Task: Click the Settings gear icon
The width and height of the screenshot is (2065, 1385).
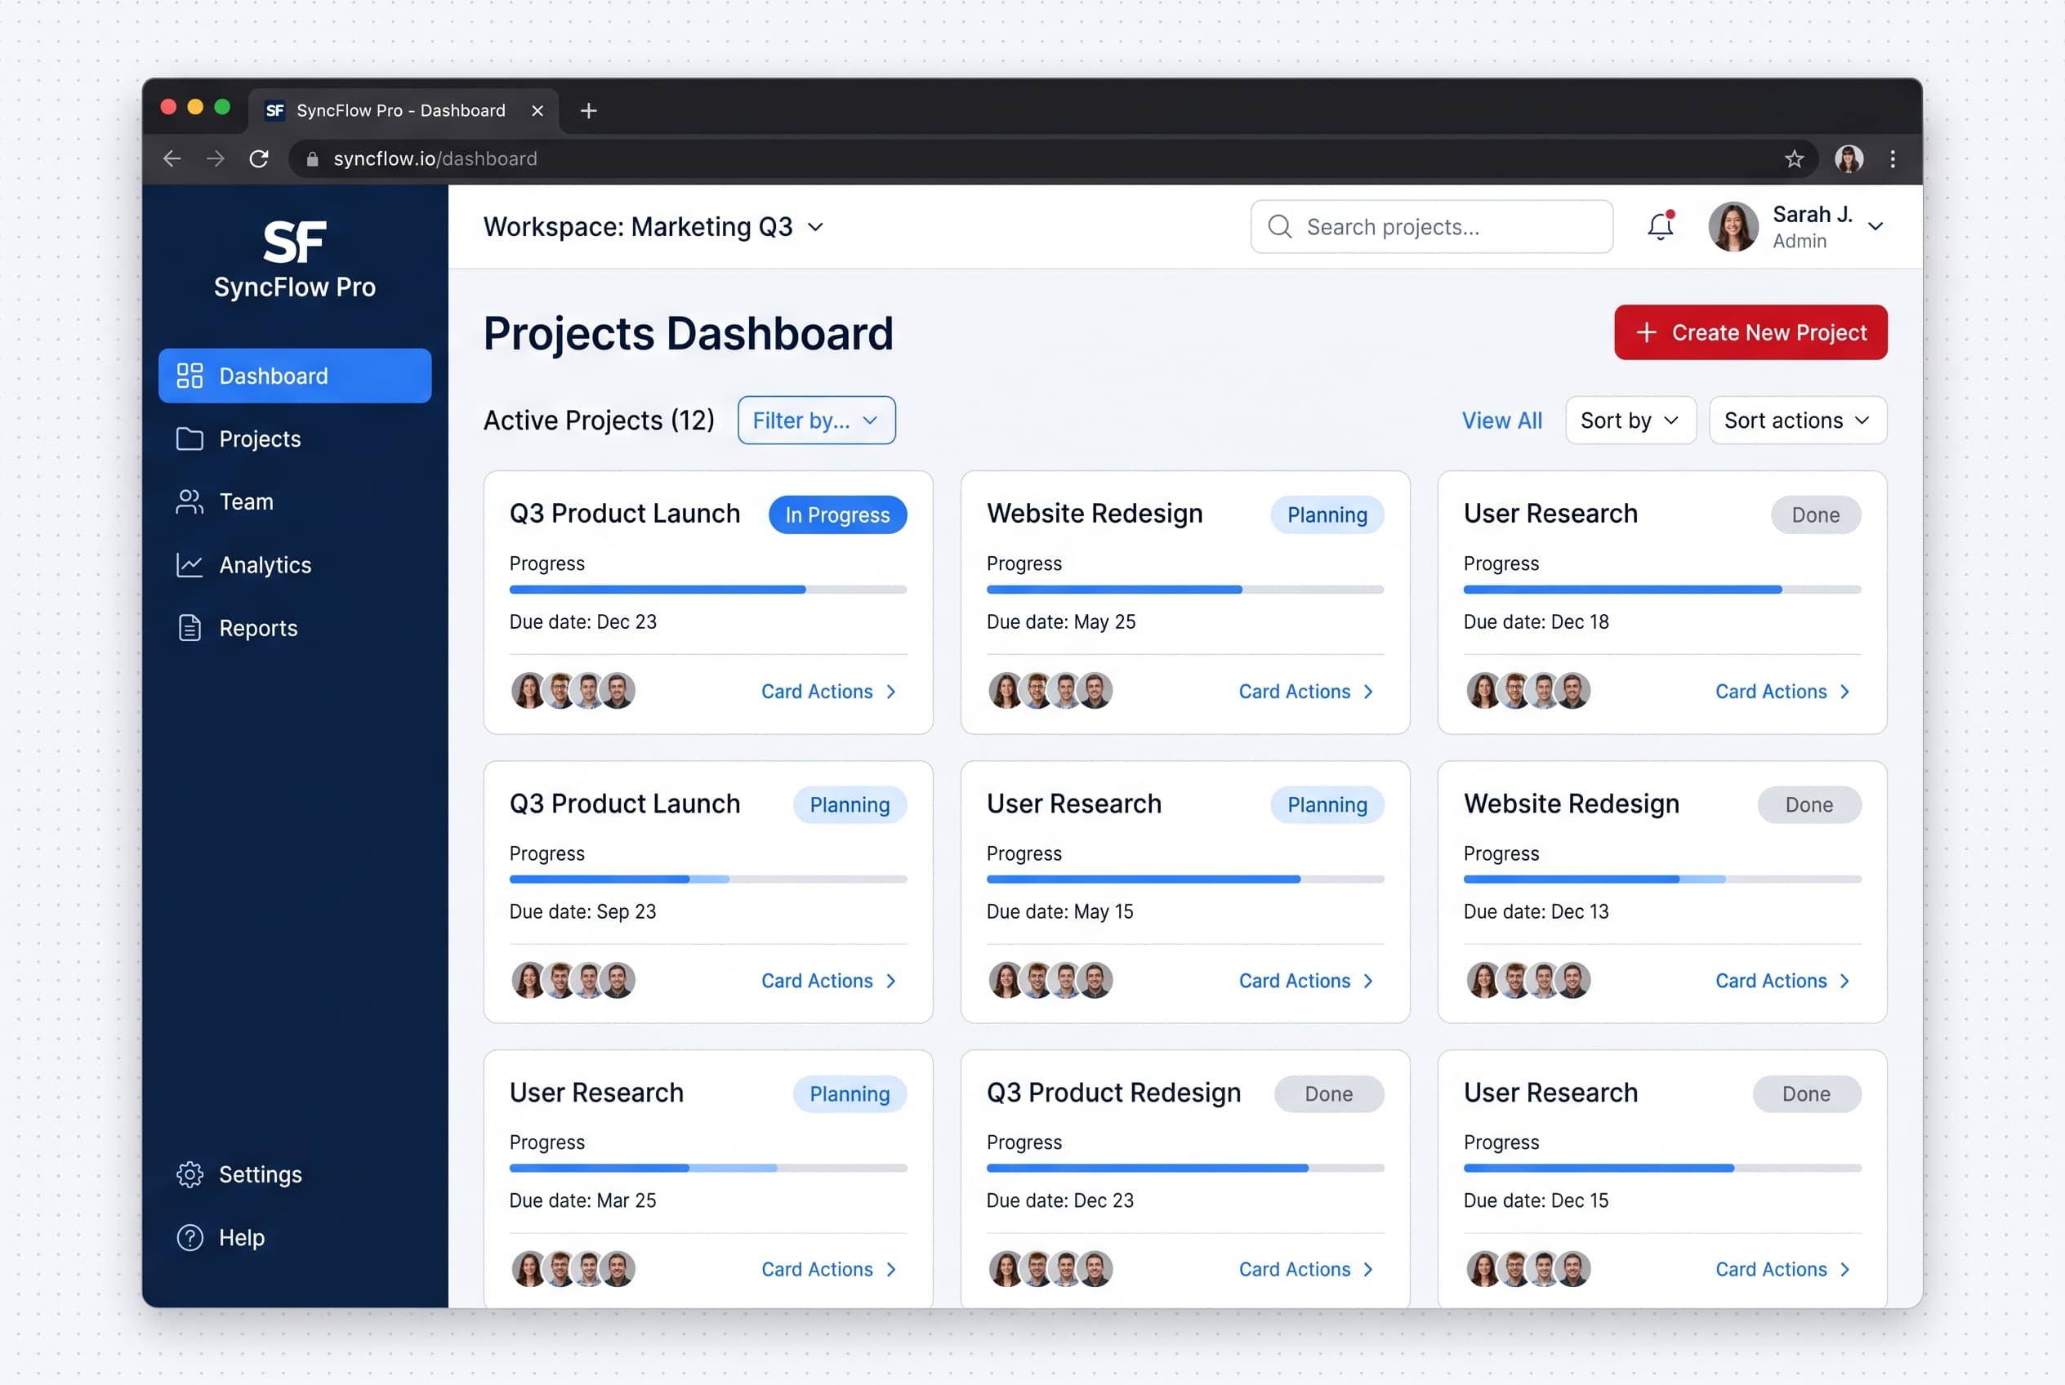Action: tap(189, 1173)
